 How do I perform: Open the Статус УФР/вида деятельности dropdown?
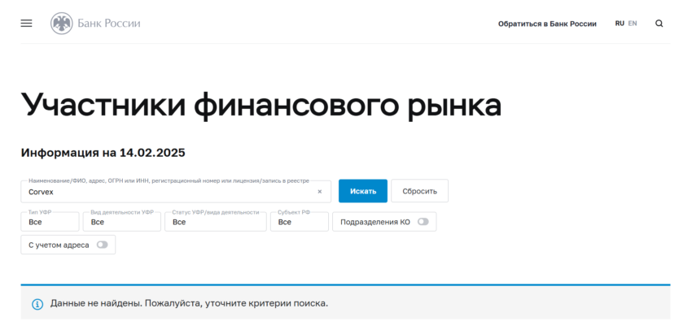click(x=216, y=222)
